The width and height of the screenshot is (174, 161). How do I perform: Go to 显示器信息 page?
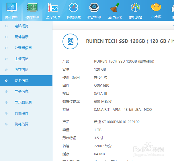click(x=23, y=102)
